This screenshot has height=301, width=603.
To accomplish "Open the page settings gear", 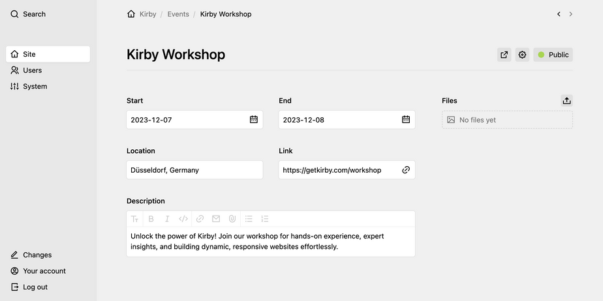I will (522, 55).
